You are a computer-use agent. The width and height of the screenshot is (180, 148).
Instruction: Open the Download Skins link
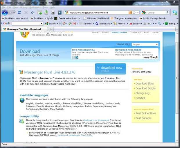[145, 83]
